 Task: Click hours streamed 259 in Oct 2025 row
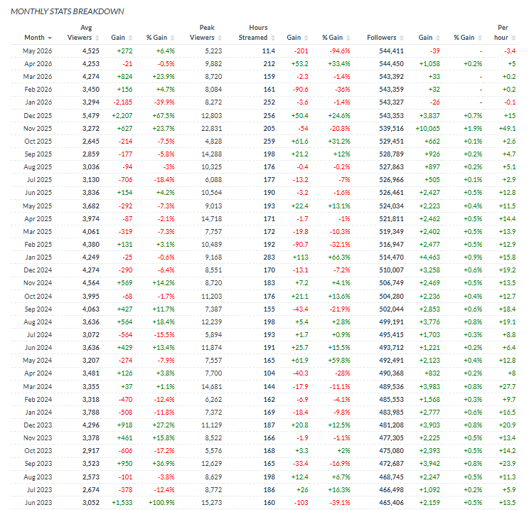pyautogui.click(x=269, y=142)
